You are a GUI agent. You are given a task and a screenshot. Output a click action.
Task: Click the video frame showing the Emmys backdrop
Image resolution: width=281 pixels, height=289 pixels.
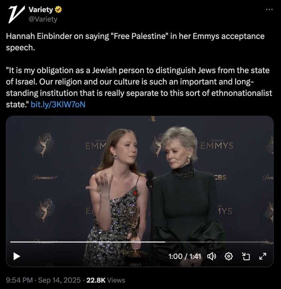(140, 184)
